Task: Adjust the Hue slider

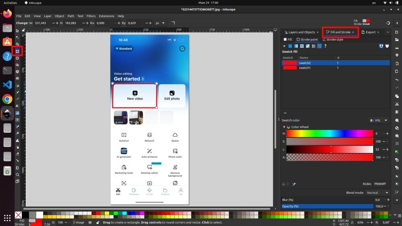Action: [x=330, y=134]
